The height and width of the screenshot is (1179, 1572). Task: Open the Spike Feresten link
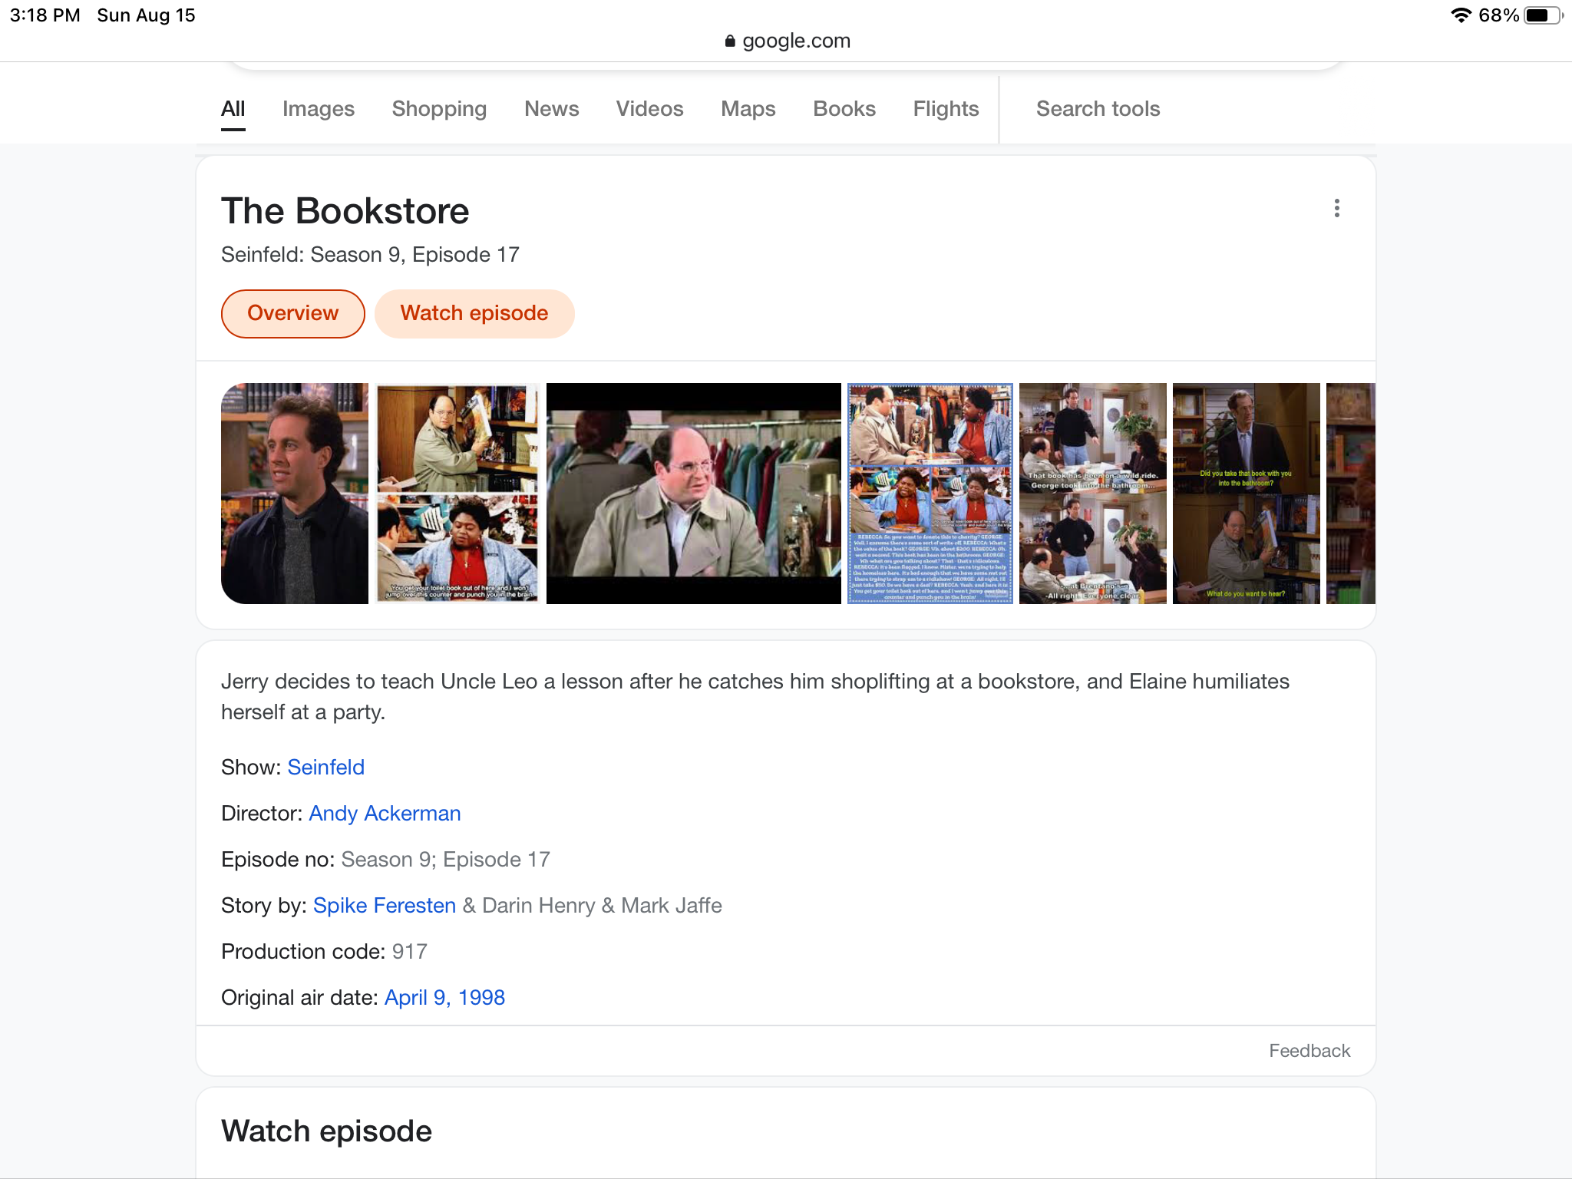point(385,906)
